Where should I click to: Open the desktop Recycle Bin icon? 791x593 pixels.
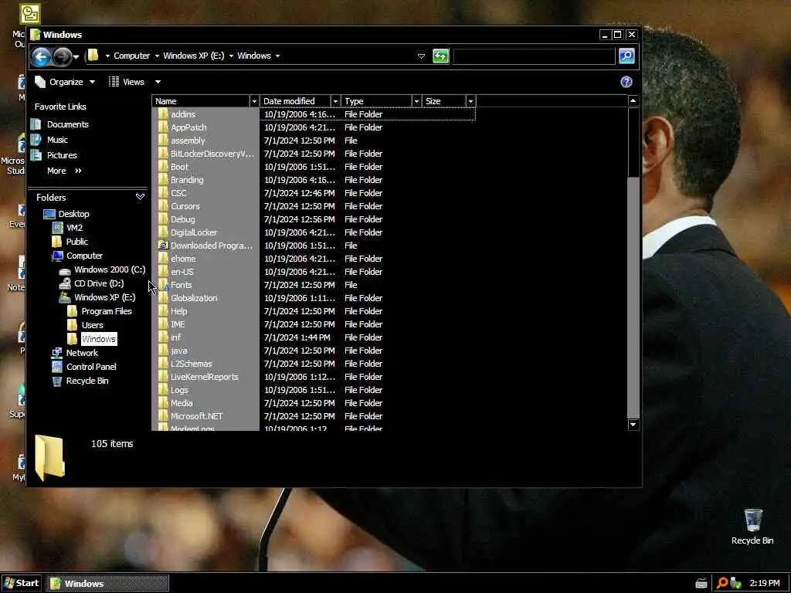click(752, 527)
